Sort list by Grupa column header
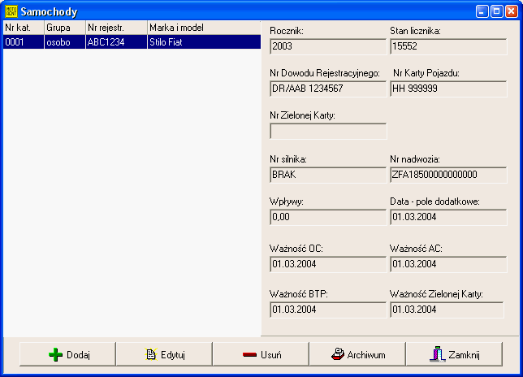 point(64,28)
